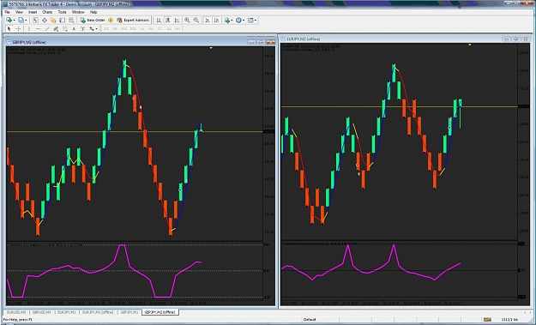
Task: Select the vertical line drawing tool
Action: point(29,28)
